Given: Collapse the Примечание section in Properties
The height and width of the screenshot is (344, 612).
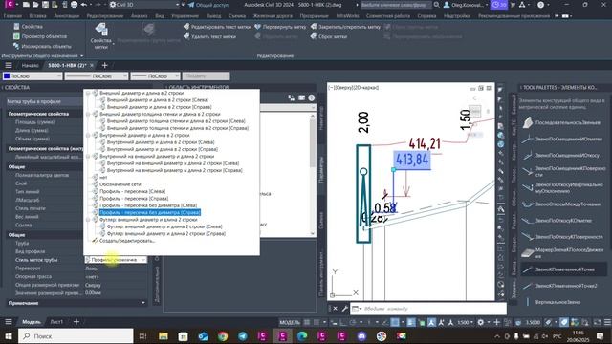Looking at the screenshot, I should pyautogui.click(x=143, y=303).
